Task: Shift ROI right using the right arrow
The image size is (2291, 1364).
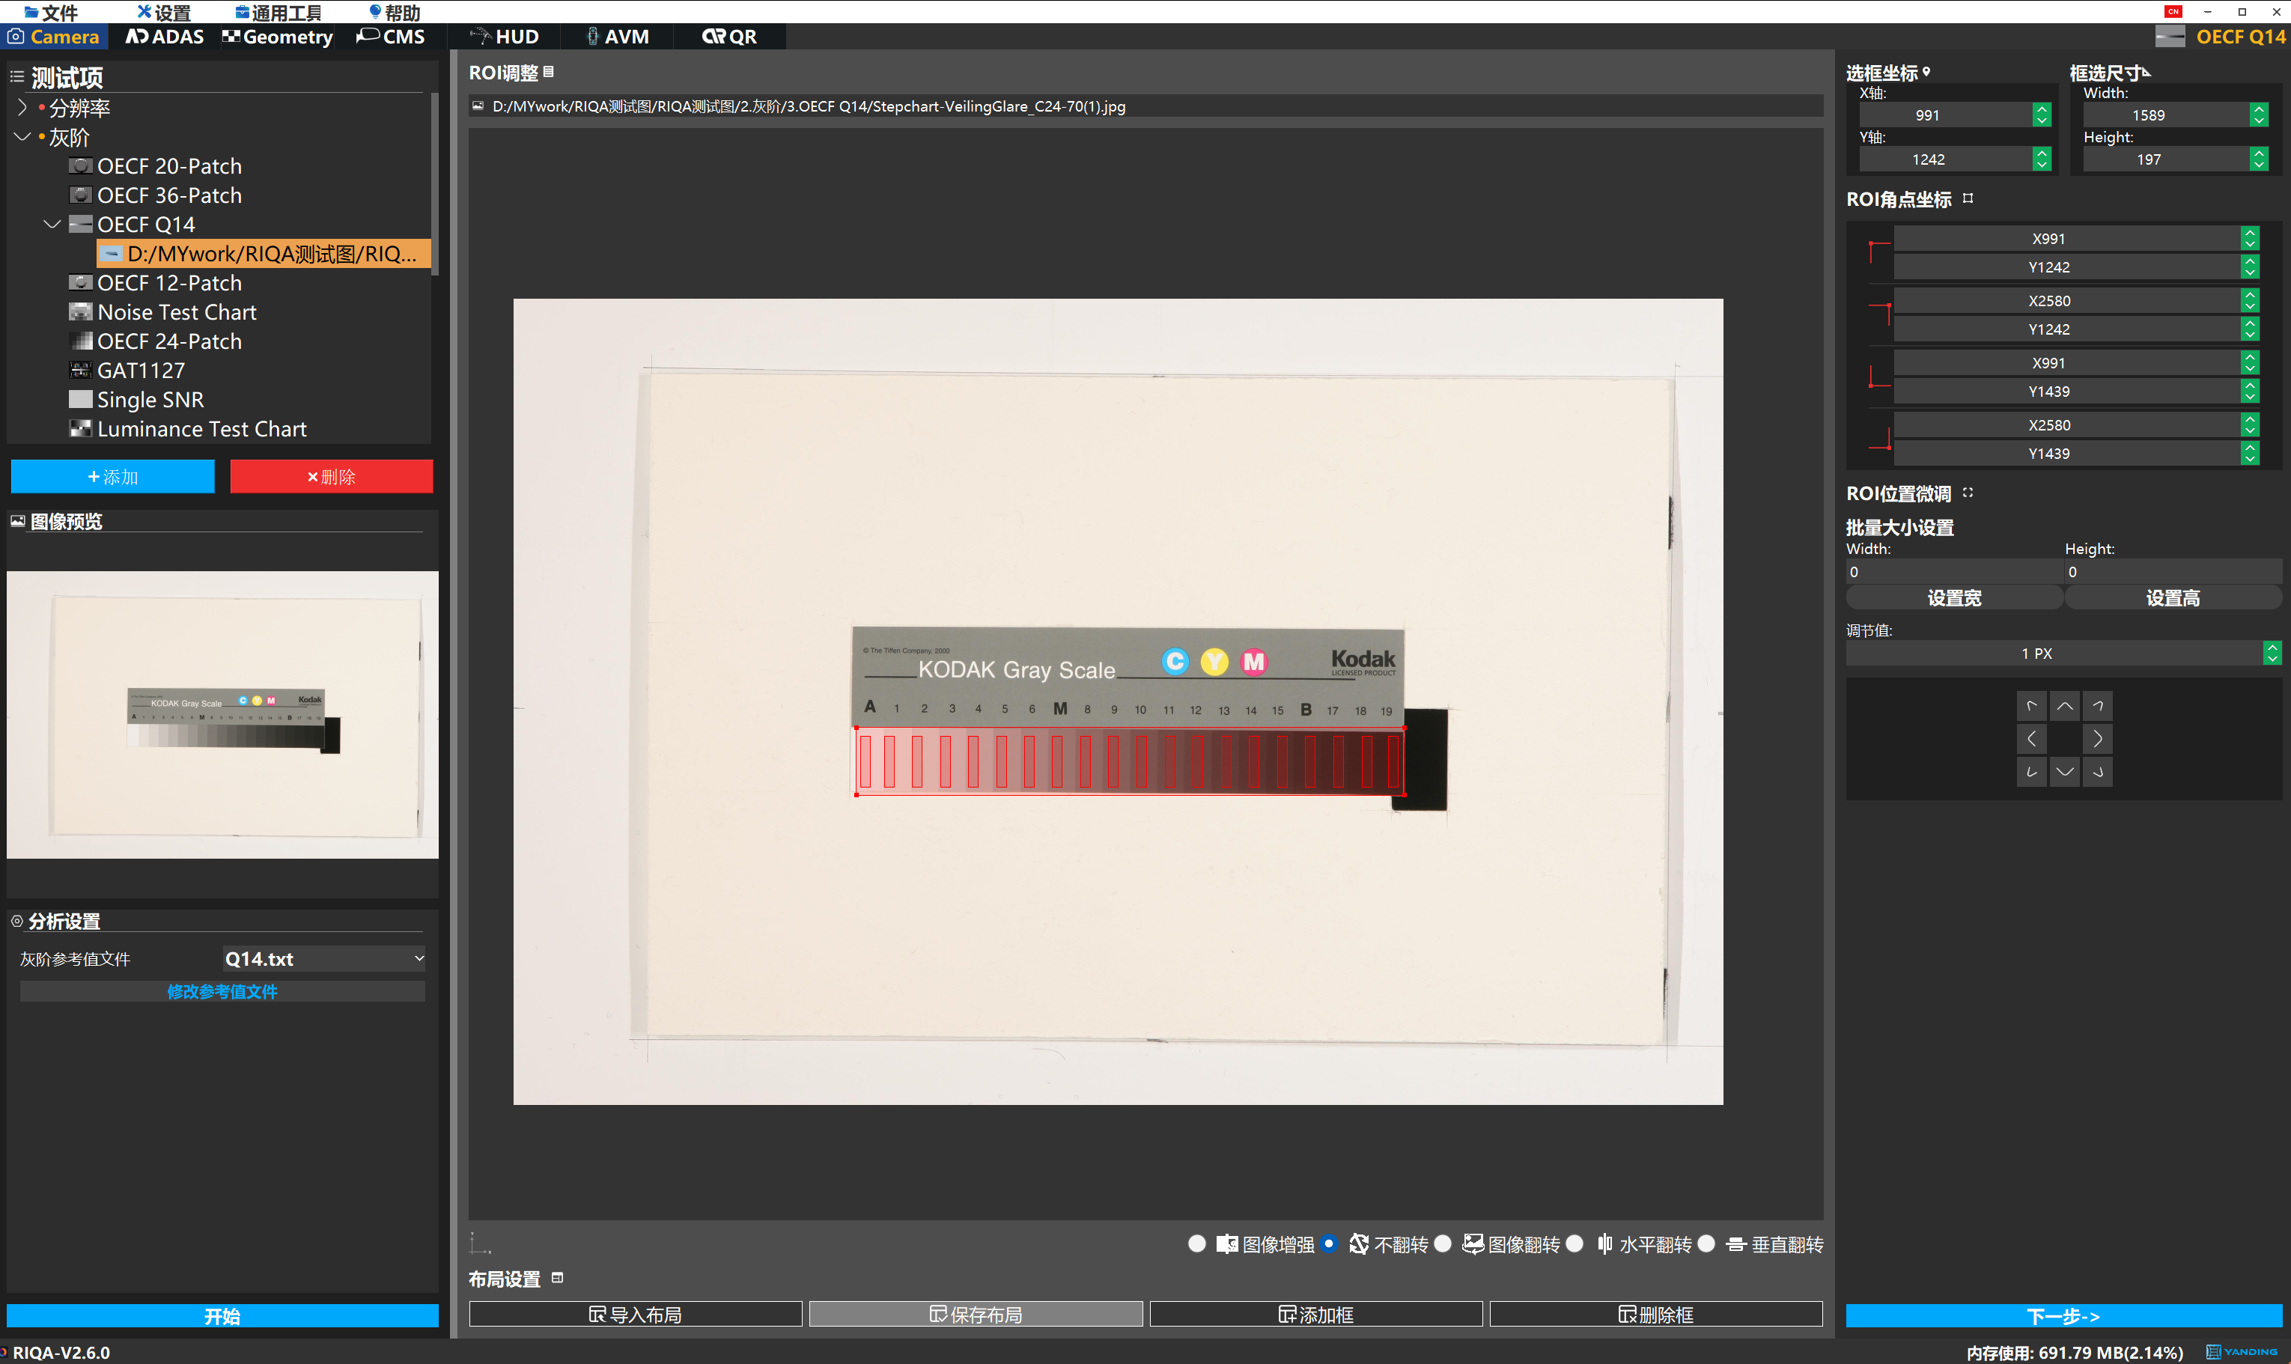Action: coord(2097,739)
